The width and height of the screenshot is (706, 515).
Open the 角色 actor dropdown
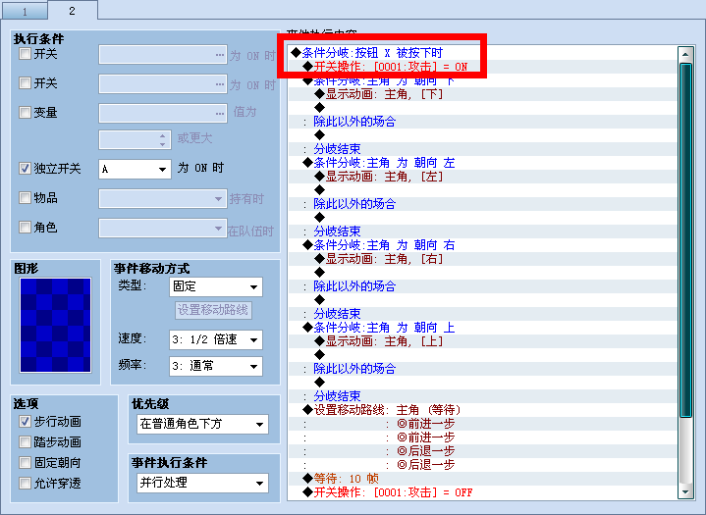point(163,228)
